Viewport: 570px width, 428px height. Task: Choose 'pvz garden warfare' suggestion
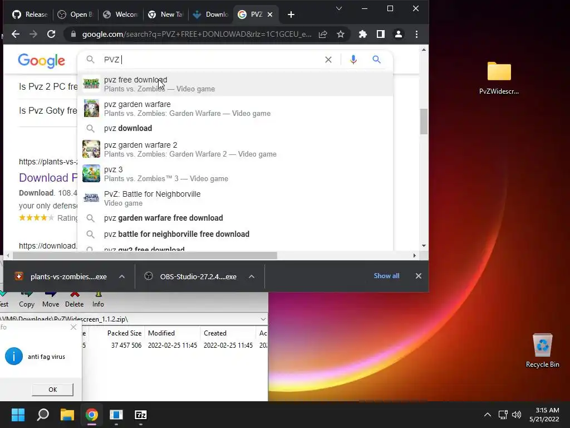click(x=235, y=109)
